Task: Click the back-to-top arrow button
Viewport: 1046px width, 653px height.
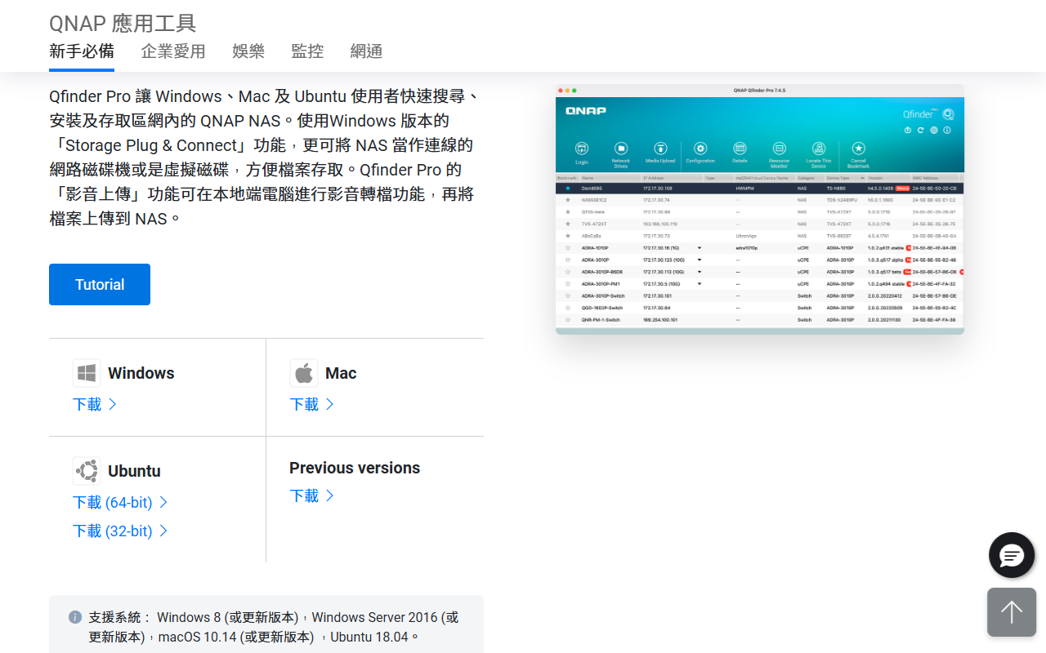Action: point(1012,612)
